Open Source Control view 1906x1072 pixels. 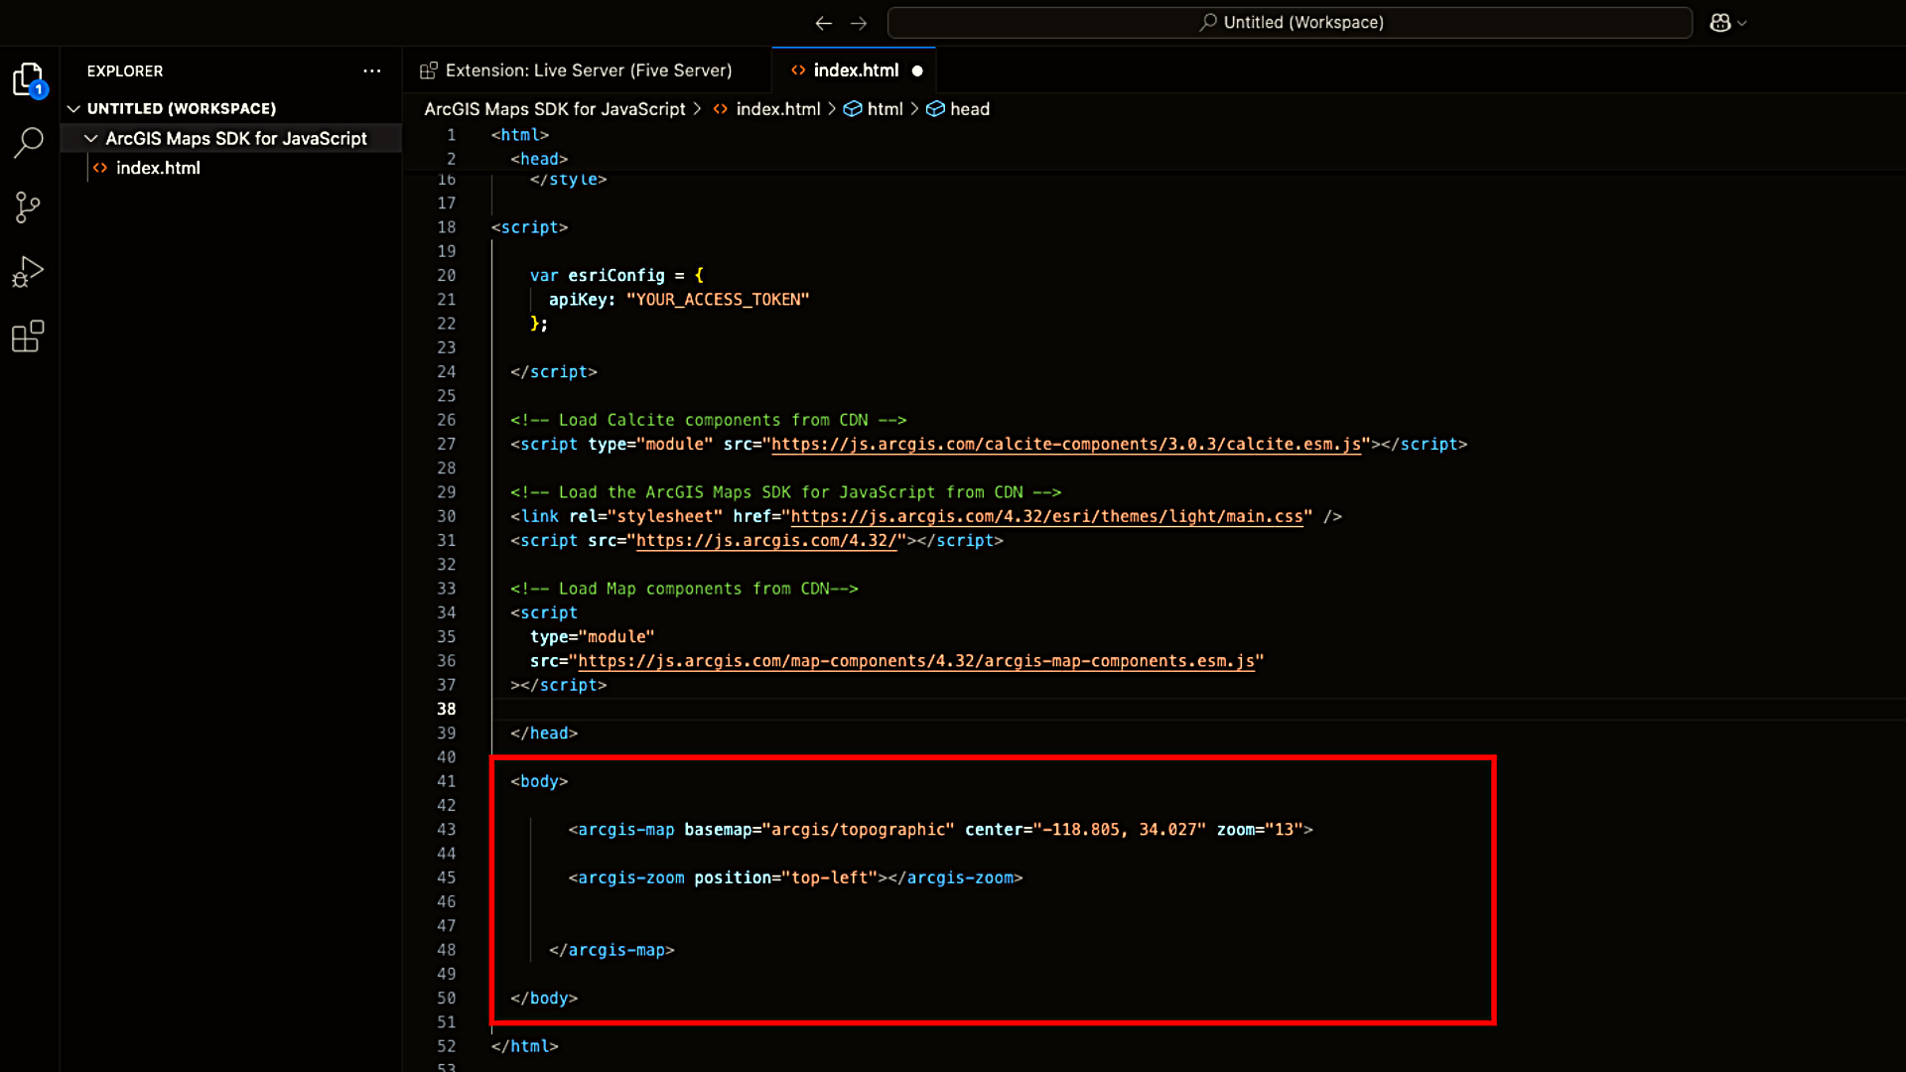click(28, 207)
